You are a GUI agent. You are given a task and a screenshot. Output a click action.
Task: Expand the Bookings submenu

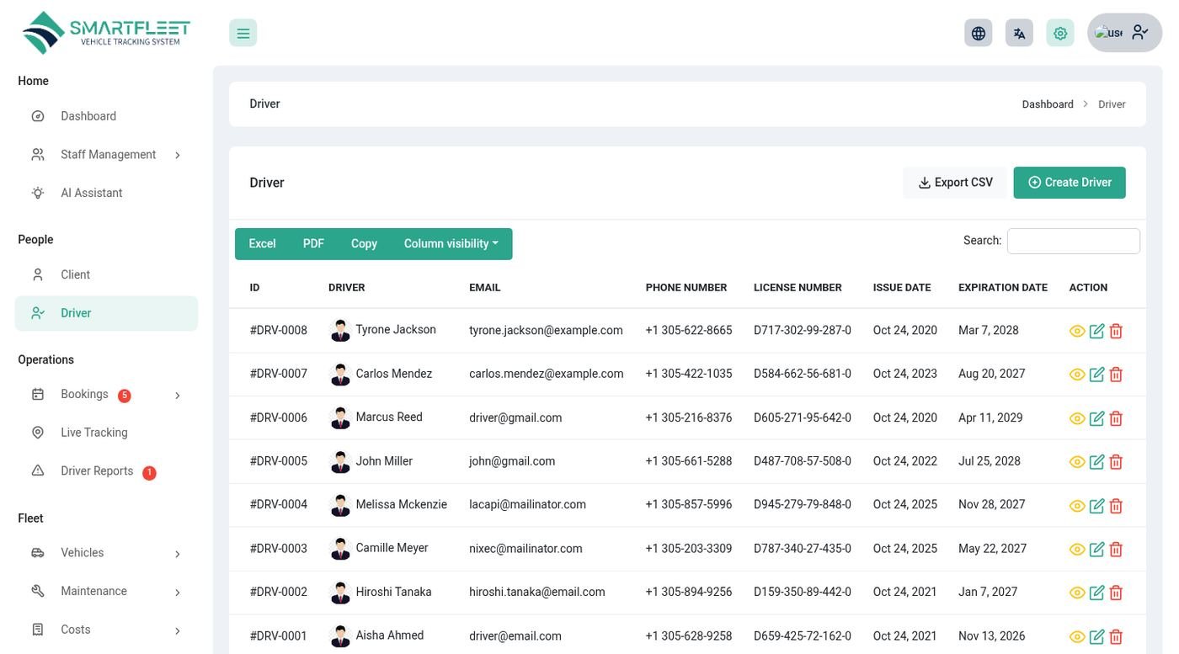tap(106, 395)
